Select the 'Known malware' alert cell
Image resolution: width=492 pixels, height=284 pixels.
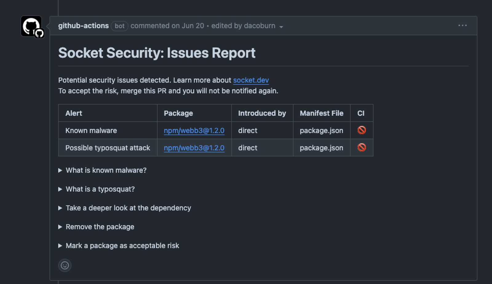[108, 130]
